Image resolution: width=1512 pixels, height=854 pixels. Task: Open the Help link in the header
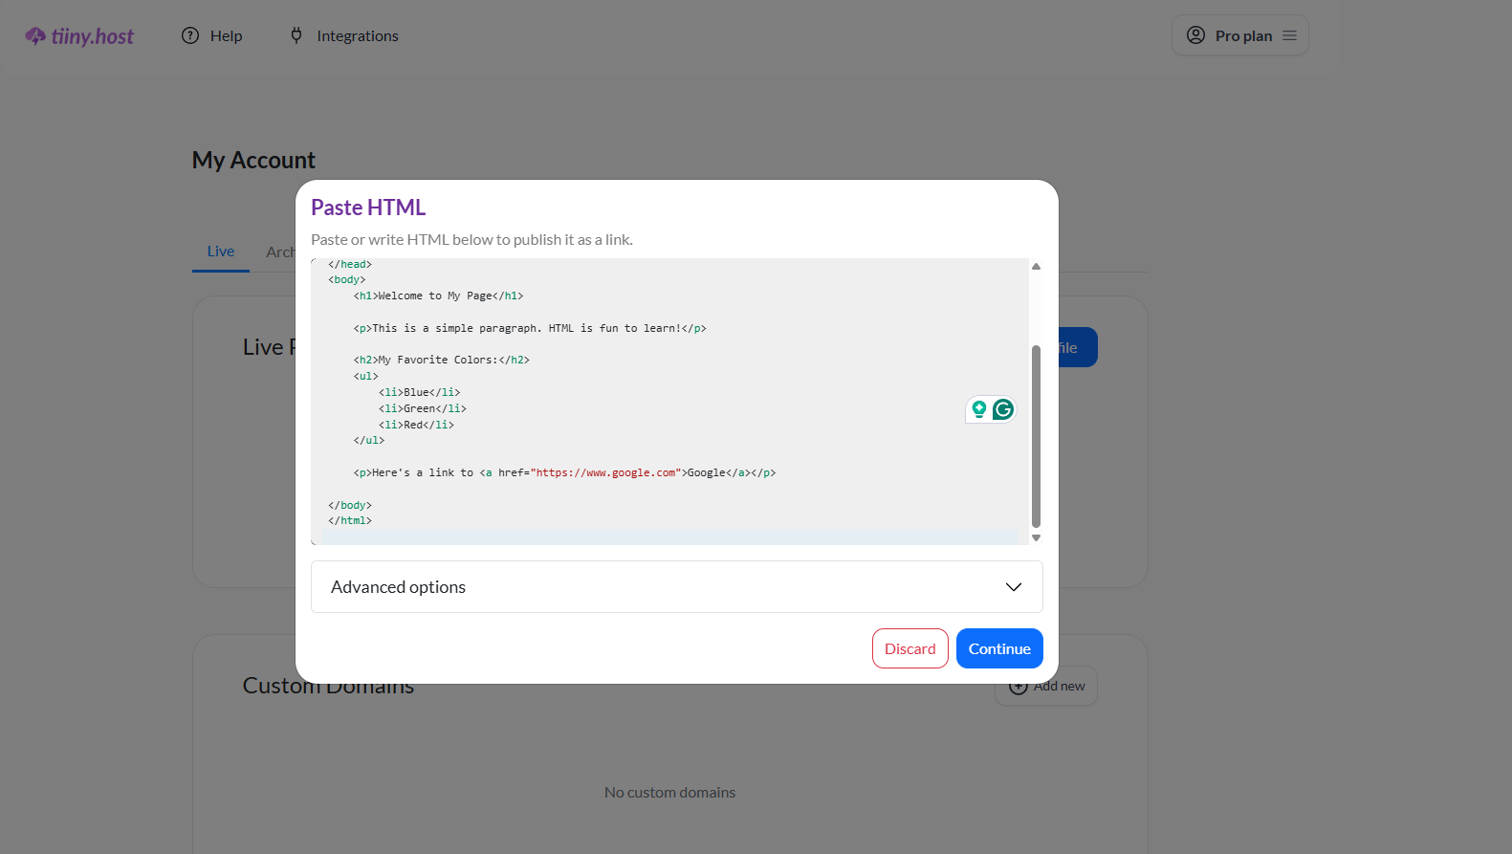click(x=226, y=36)
